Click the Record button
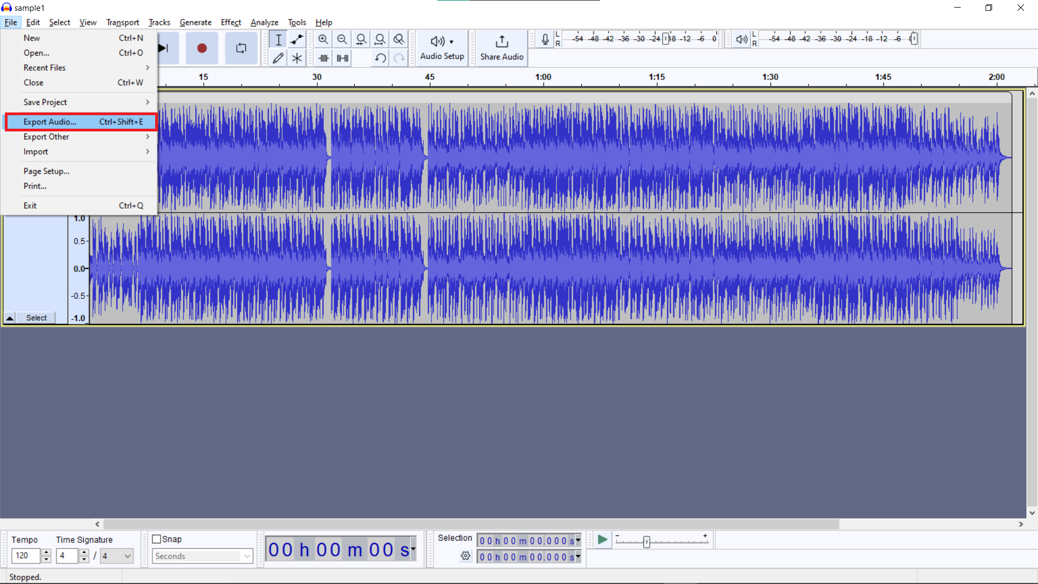The image size is (1038, 584). pyautogui.click(x=202, y=48)
